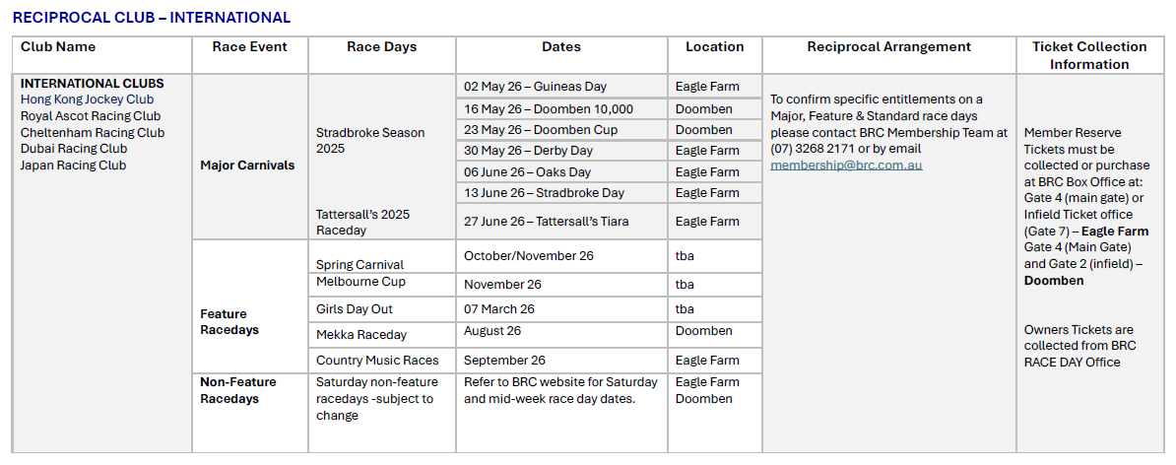Select the Reciprocal Club International heading
The height and width of the screenshot is (465, 1176).
(152, 18)
